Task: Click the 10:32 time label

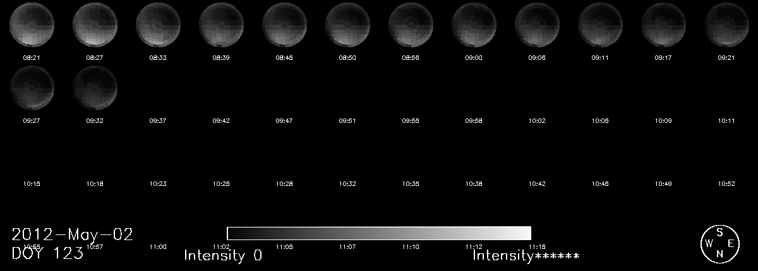Action: coord(347,183)
